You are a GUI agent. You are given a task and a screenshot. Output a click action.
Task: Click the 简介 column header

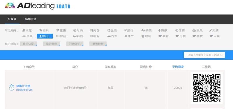tap(75, 67)
